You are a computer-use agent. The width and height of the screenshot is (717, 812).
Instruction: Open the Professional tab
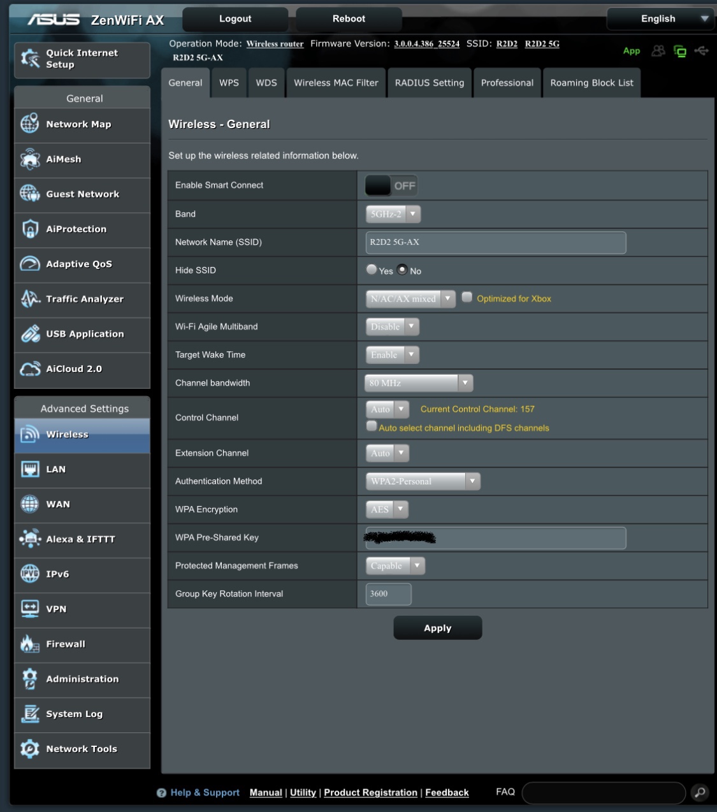coord(507,83)
